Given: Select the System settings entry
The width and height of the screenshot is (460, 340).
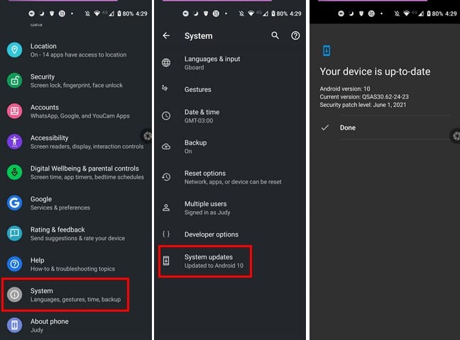Looking at the screenshot, I should click(x=65, y=295).
